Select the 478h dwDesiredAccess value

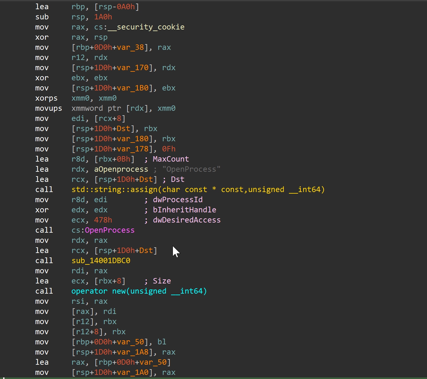[x=103, y=220]
